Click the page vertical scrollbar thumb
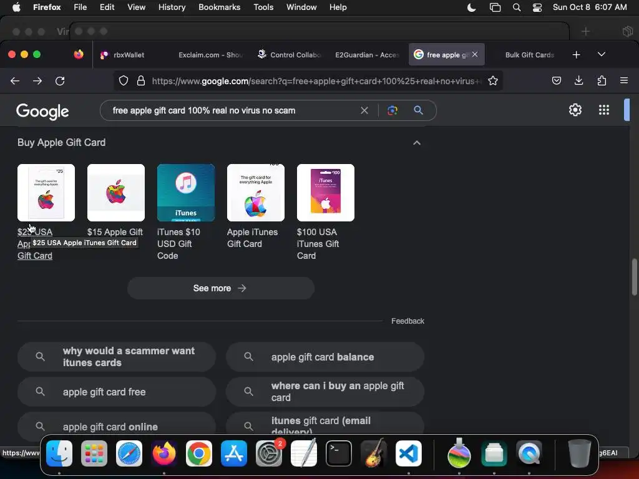 pyautogui.click(x=634, y=277)
